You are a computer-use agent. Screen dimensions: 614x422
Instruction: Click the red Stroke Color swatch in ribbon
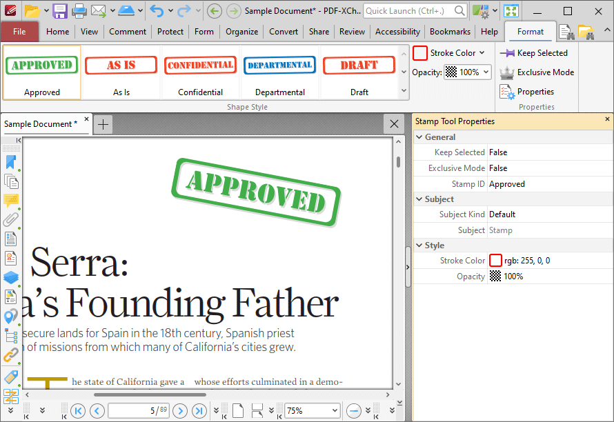click(x=419, y=53)
